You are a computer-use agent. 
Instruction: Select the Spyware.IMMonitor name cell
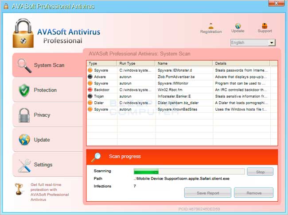point(173,83)
